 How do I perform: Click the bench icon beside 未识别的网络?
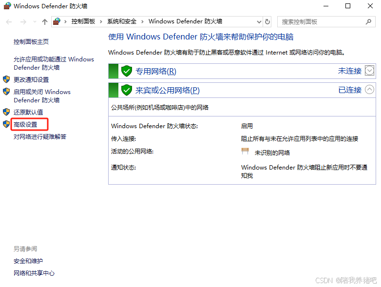click(245, 151)
